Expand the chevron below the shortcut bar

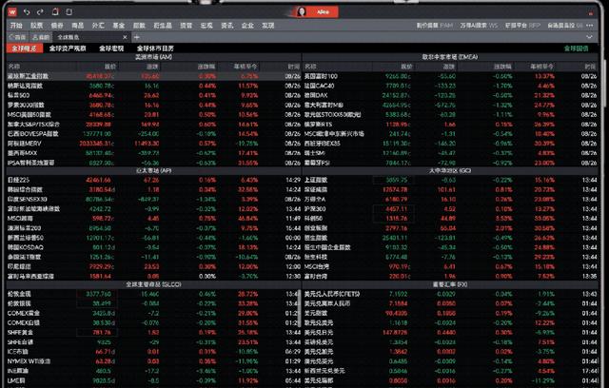(591, 34)
